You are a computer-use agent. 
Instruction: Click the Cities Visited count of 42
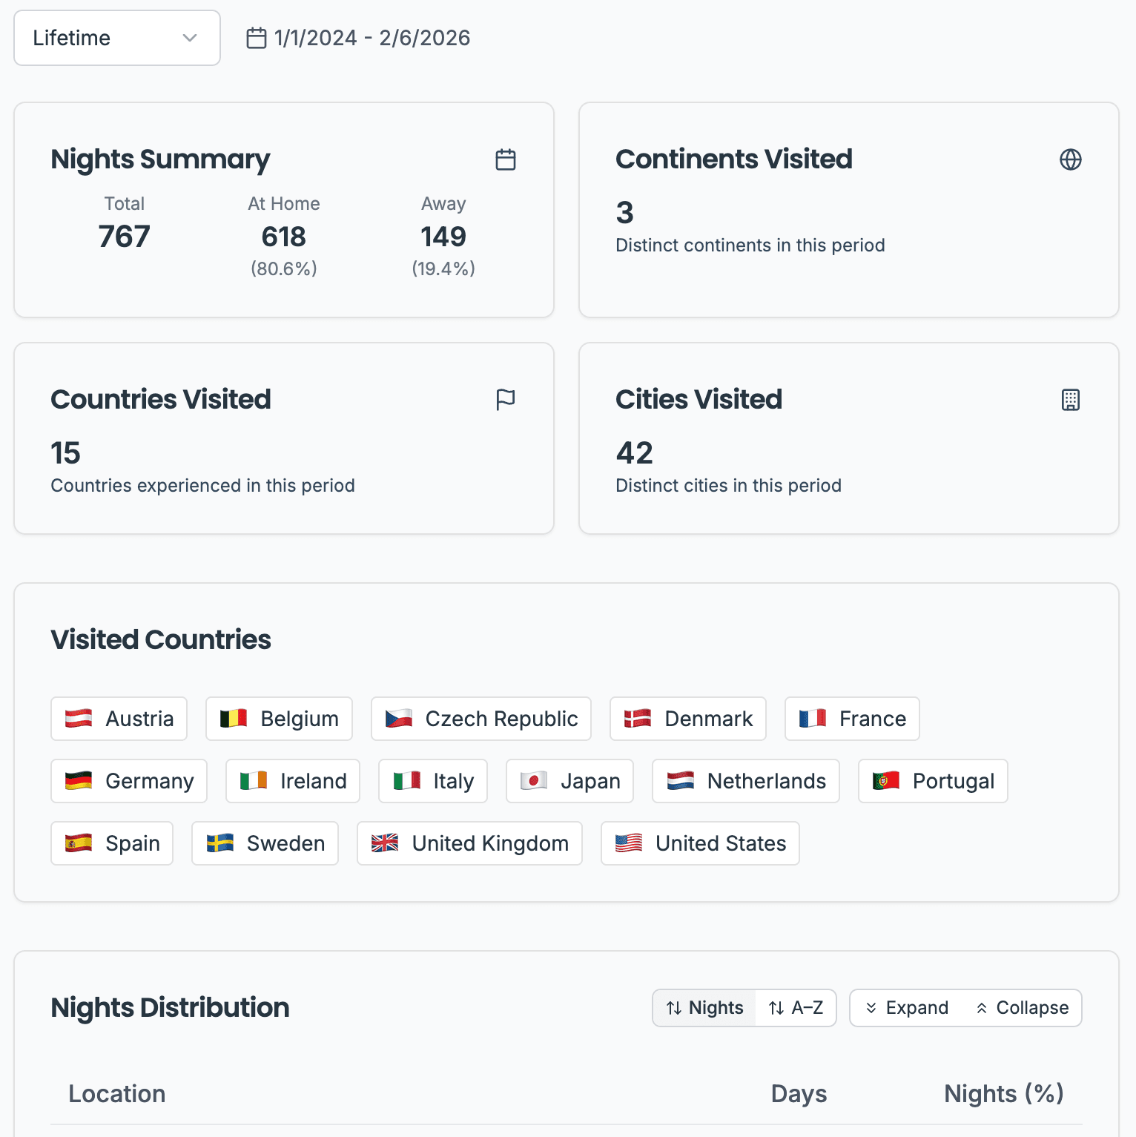tap(634, 453)
